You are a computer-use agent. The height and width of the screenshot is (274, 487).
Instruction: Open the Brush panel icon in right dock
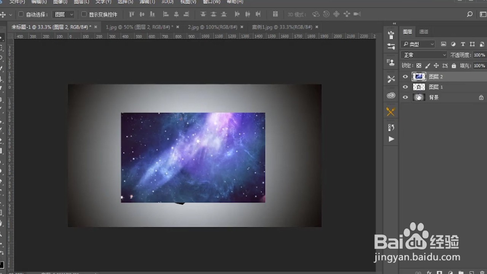coord(391,35)
